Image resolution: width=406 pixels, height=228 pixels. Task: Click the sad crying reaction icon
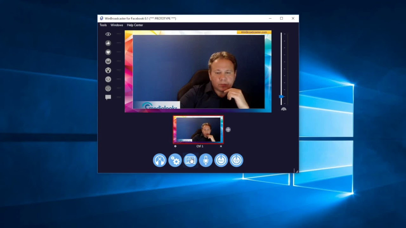[x=108, y=79]
